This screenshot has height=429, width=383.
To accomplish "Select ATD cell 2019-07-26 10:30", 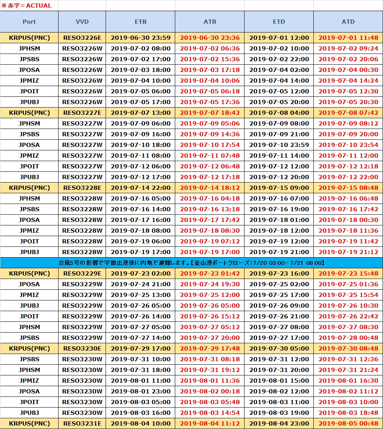I will 348,306.
